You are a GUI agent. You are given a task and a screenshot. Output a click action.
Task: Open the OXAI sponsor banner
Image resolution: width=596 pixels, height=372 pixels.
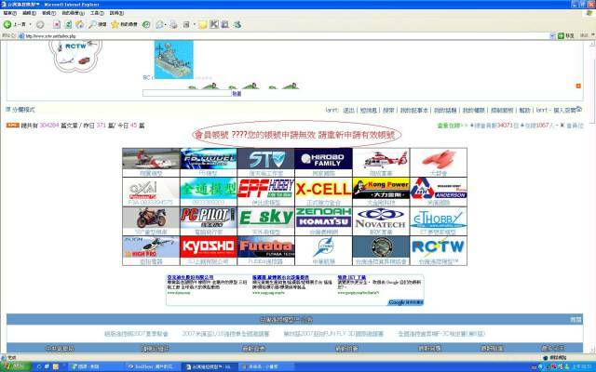coord(151,189)
